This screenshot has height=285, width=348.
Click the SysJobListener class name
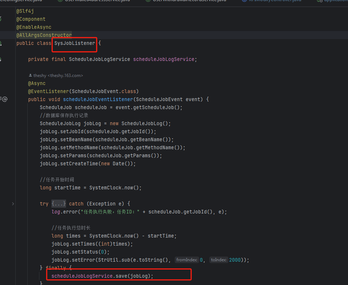point(74,43)
